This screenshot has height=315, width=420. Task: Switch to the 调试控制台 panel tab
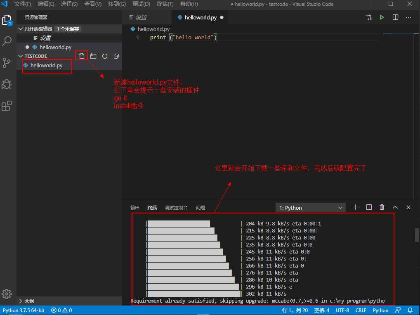tap(176, 208)
